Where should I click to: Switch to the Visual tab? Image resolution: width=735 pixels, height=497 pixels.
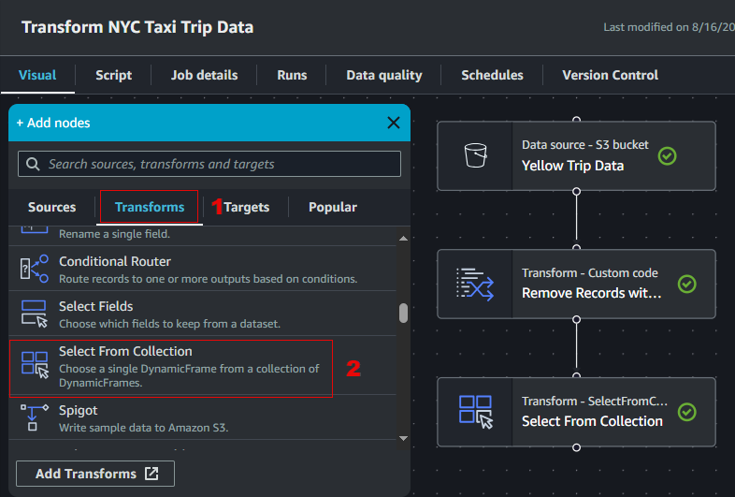37,75
